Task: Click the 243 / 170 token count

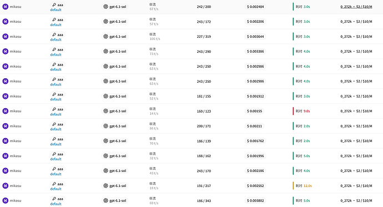Action: click(x=204, y=171)
